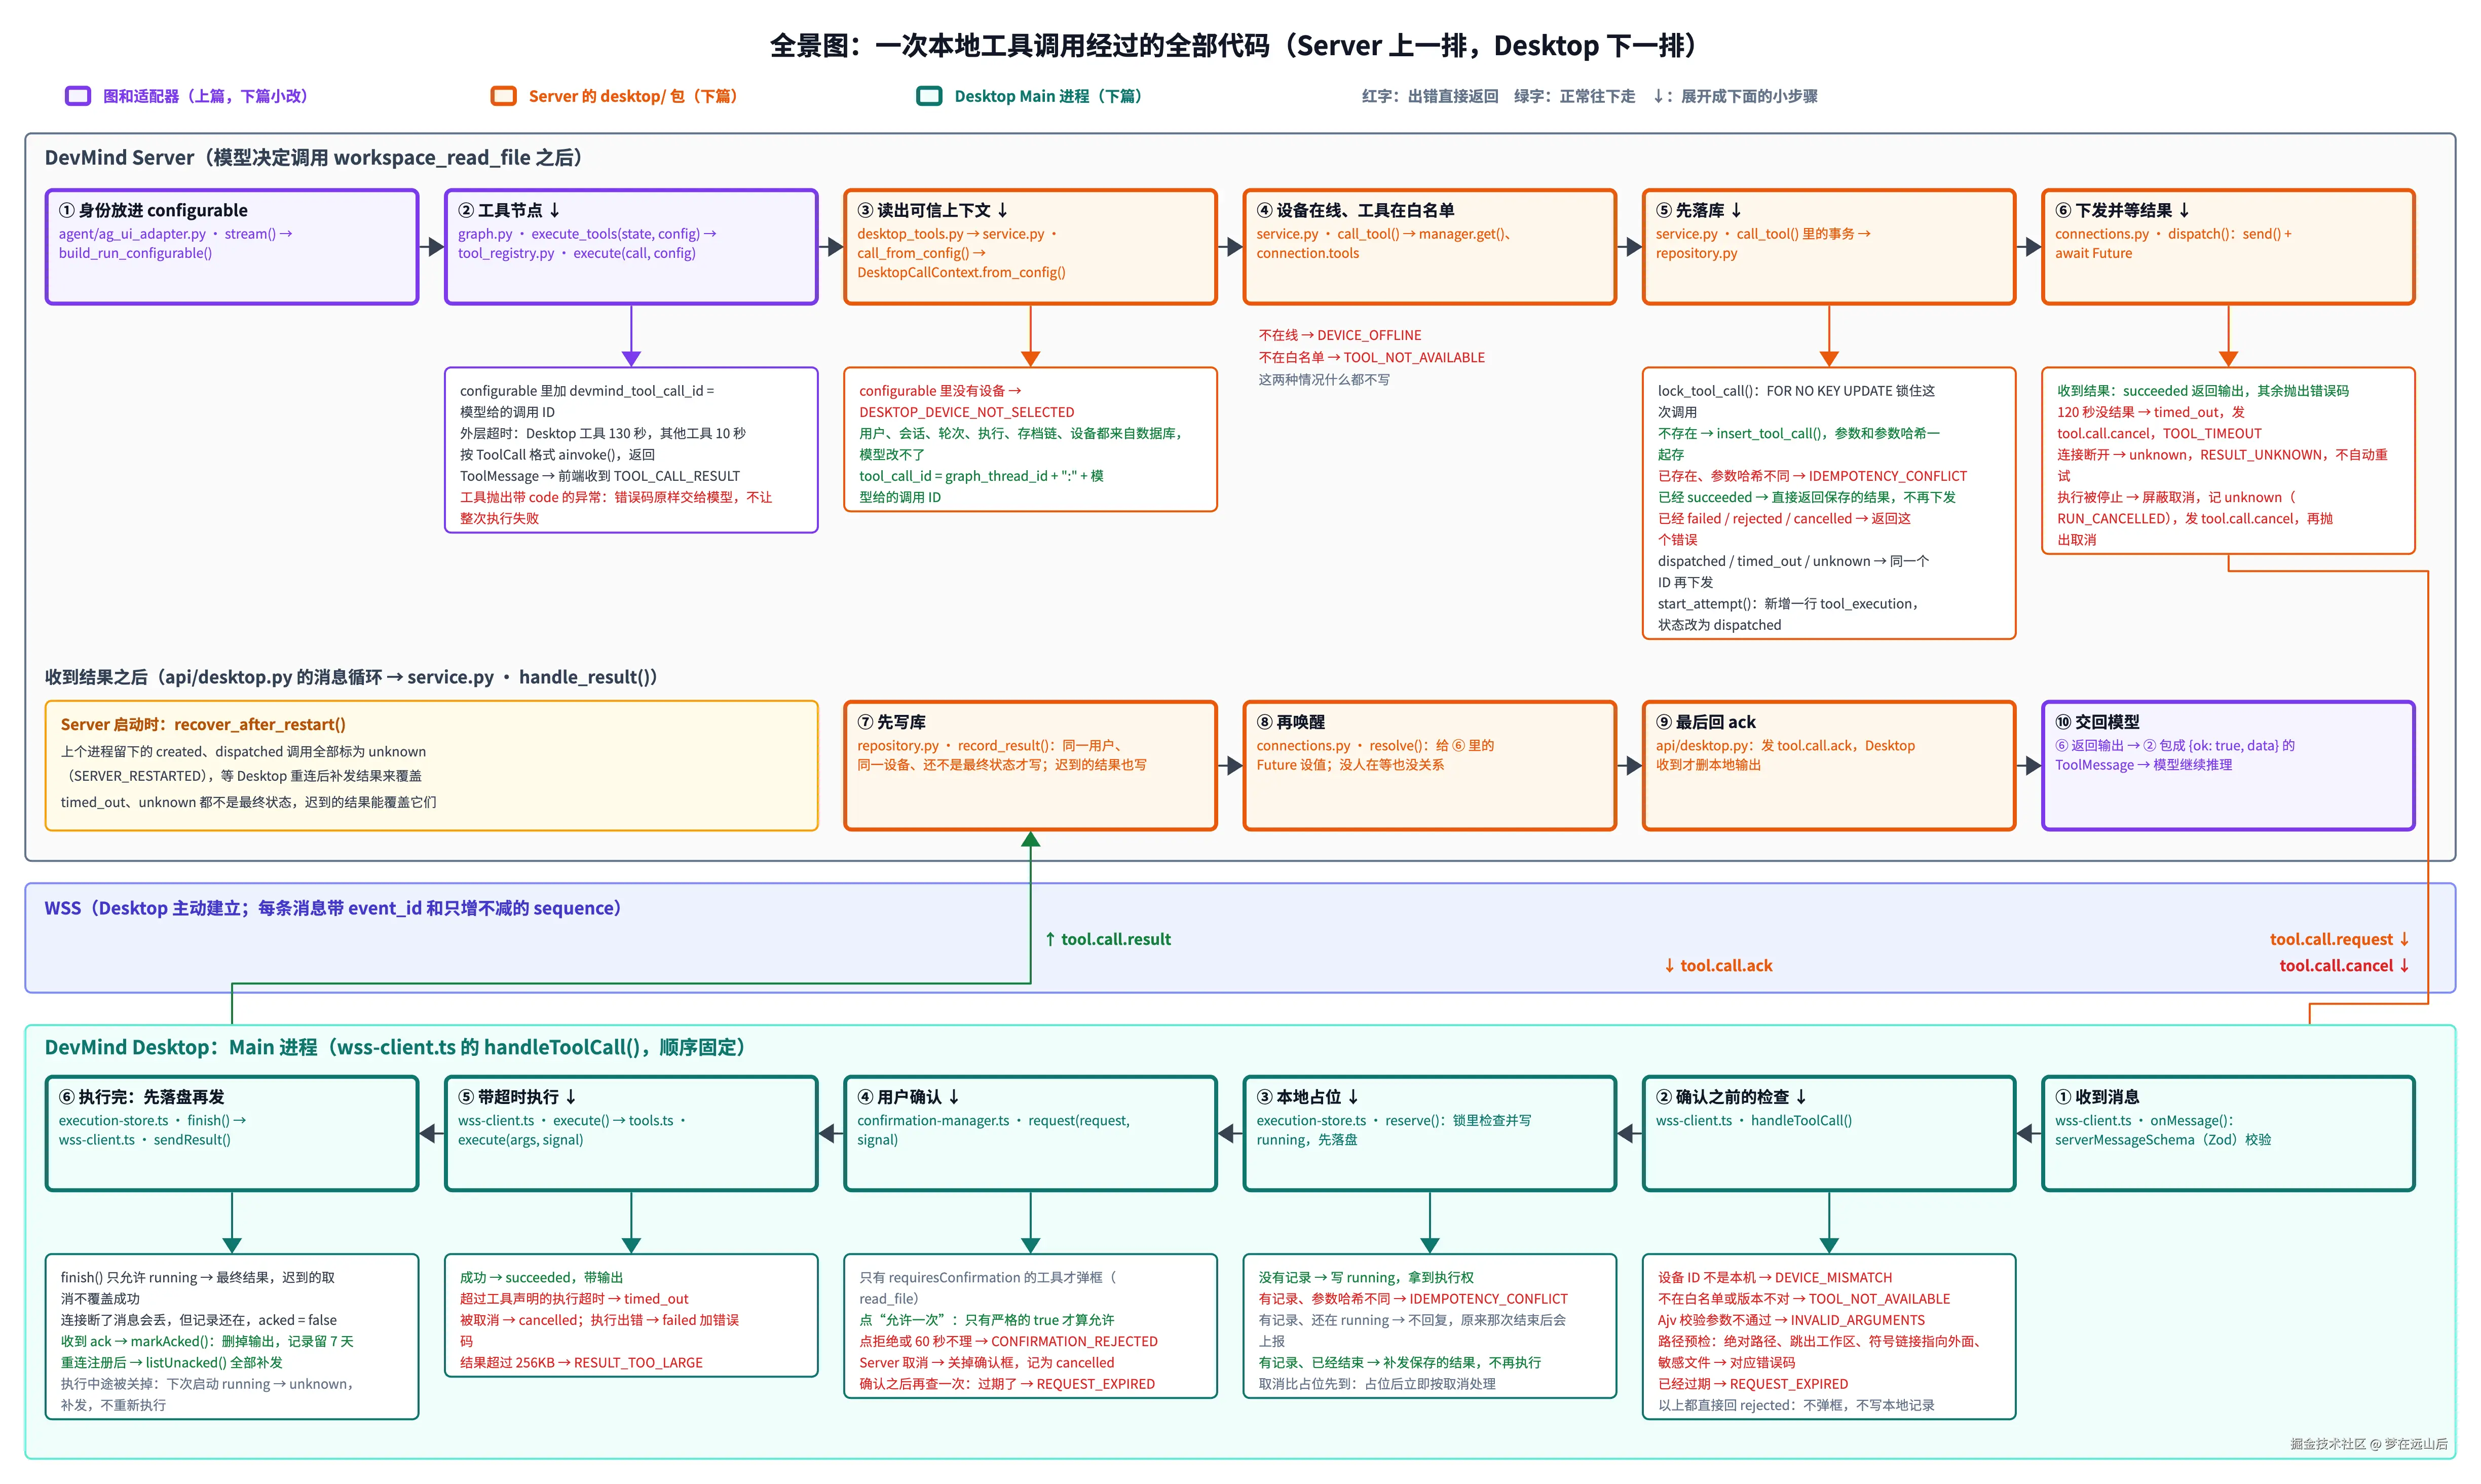Select the Desktop box ④ 用户确认
The width and height of the screenshot is (2481, 1484).
tap(1030, 1133)
